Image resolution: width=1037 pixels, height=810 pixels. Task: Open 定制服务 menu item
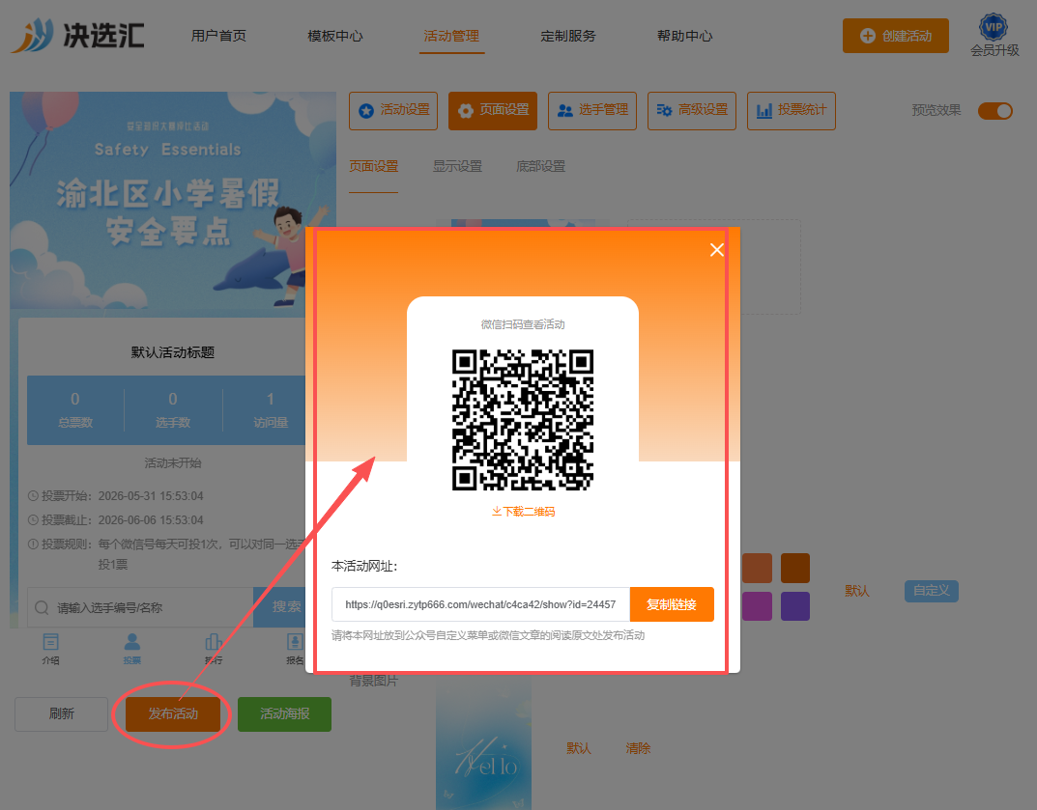(x=568, y=36)
